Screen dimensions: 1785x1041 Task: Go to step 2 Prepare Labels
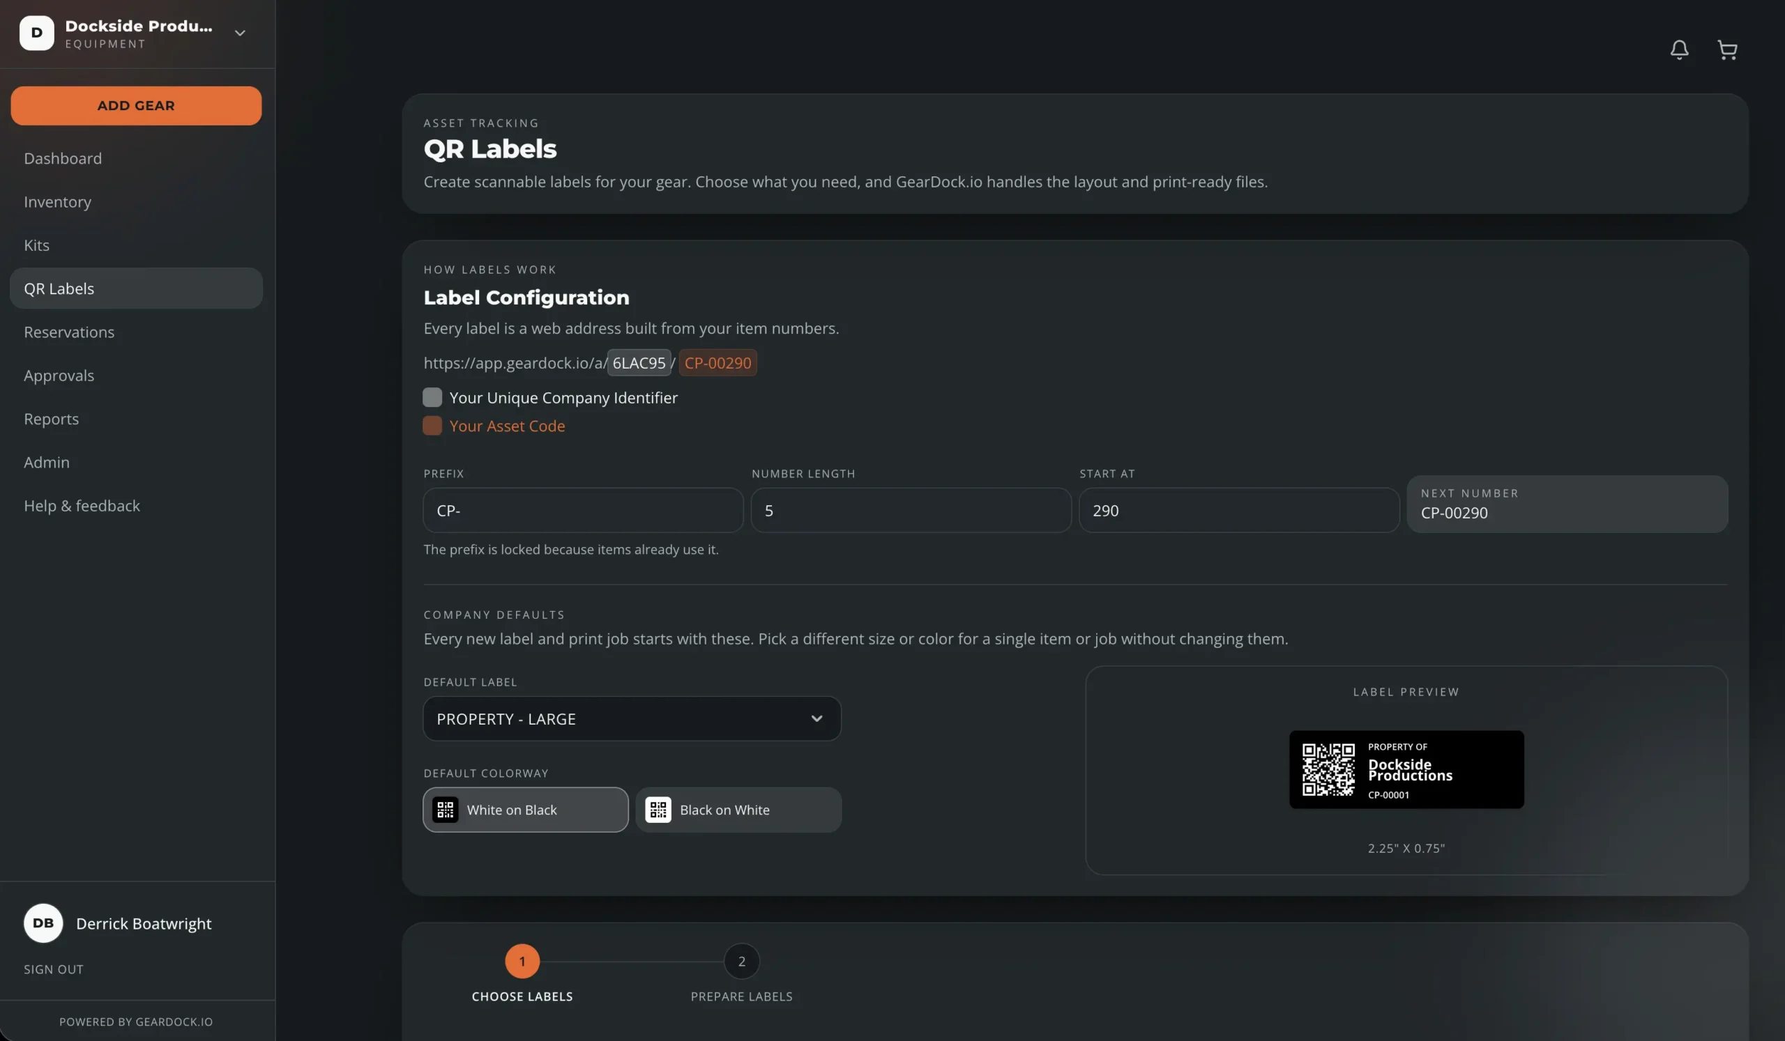pyautogui.click(x=742, y=961)
